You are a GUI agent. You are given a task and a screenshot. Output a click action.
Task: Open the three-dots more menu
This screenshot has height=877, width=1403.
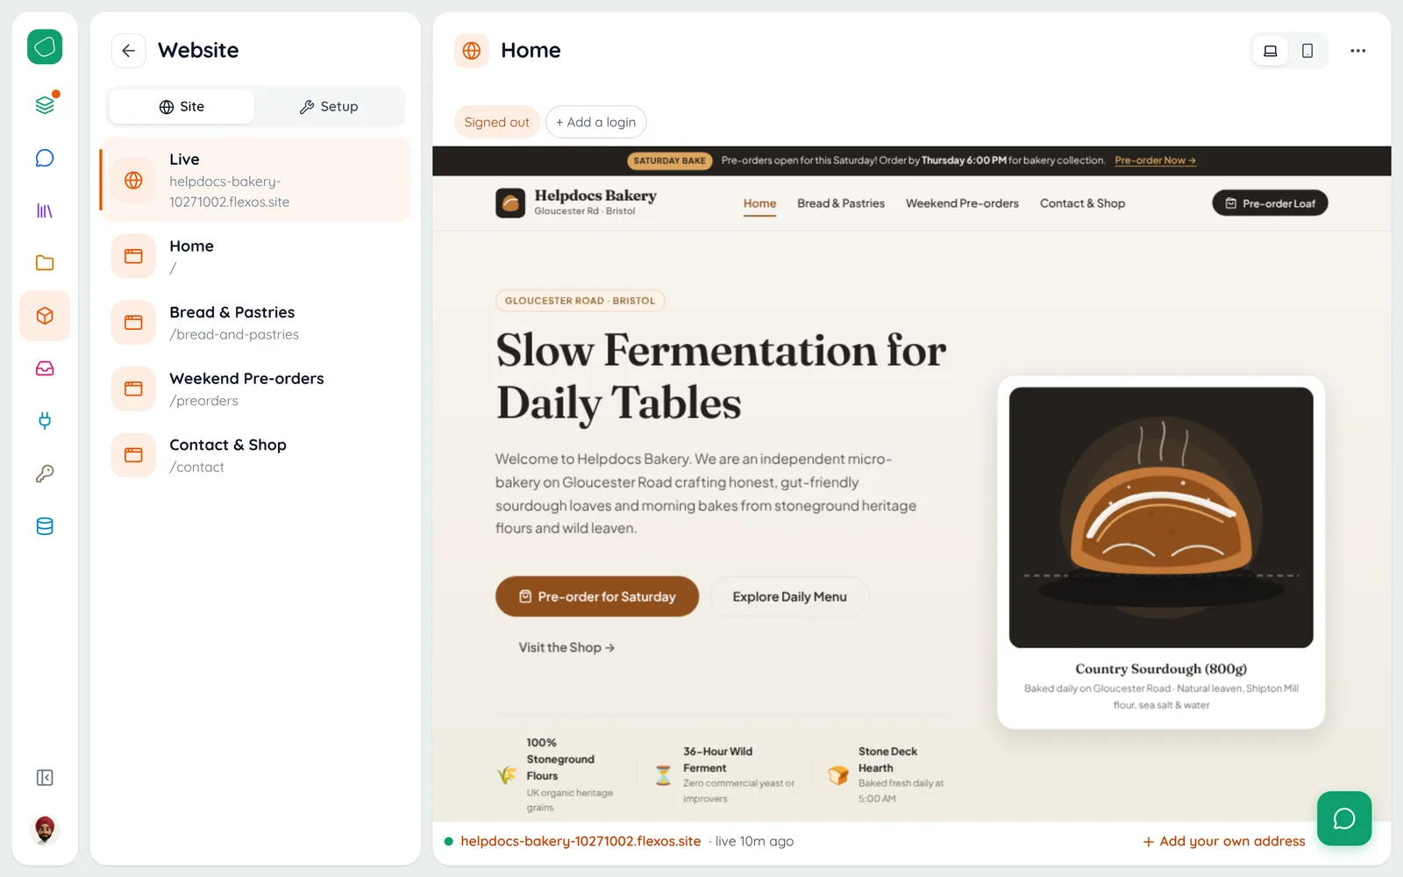(x=1358, y=51)
